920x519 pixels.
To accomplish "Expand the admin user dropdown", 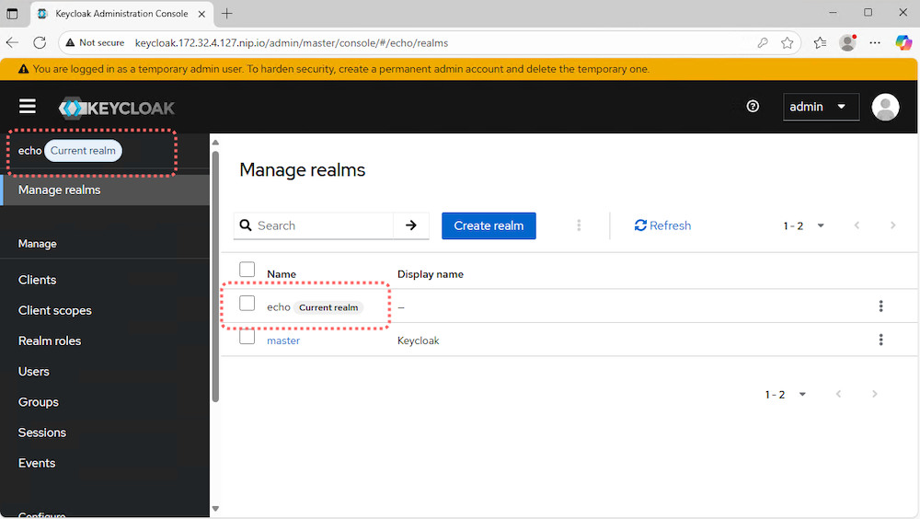I will [821, 107].
